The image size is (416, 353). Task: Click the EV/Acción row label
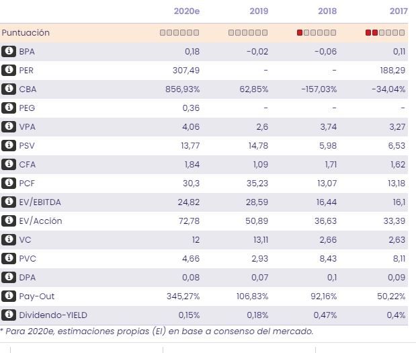[x=40, y=221]
